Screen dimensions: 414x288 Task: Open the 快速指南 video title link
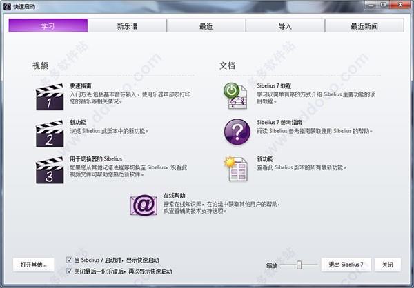click(x=81, y=85)
